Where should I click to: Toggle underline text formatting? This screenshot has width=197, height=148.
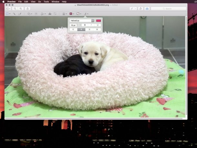98,25
